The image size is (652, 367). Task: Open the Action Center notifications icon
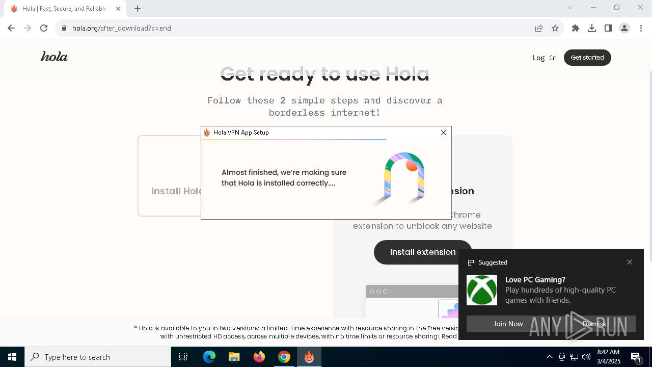pos(636,357)
